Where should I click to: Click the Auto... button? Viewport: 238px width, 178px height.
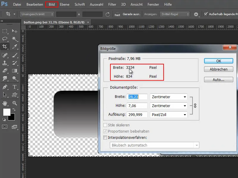219,80
